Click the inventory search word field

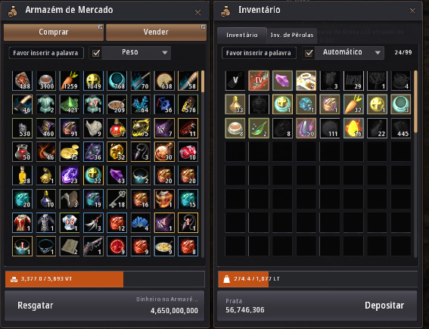[259, 53]
